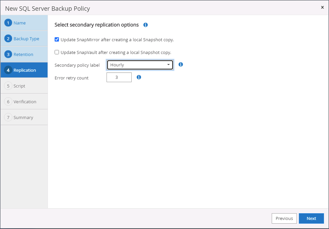The image size is (329, 229).
Task: Click info icon next to Error retry count
Action: (139, 77)
